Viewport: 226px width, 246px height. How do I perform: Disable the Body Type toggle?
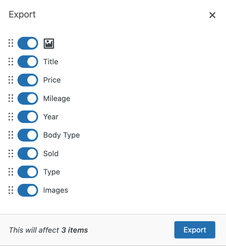click(x=28, y=135)
